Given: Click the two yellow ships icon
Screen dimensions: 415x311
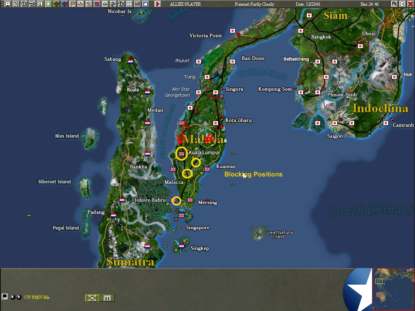Looking at the screenshot, I should click(x=89, y=4).
